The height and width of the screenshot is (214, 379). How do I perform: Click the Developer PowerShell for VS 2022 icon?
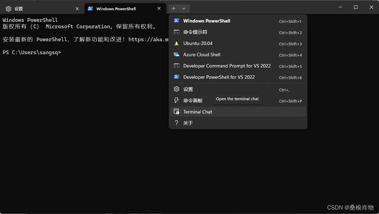(x=177, y=77)
